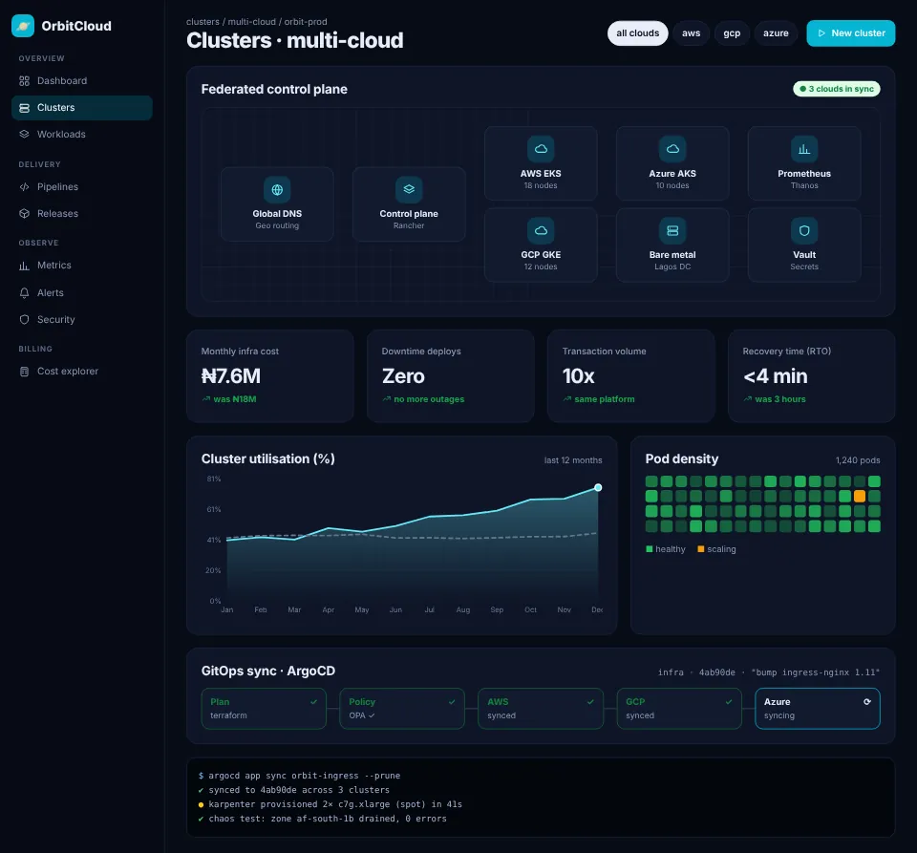Open the Metrics page

(x=82, y=266)
